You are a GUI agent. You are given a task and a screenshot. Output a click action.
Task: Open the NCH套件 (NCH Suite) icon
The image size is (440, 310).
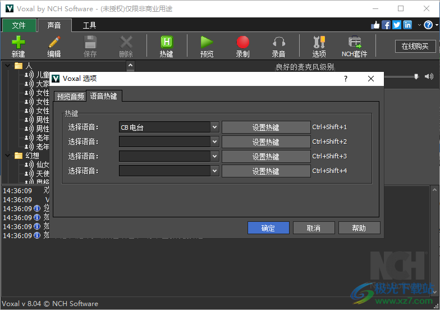(x=355, y=46)
